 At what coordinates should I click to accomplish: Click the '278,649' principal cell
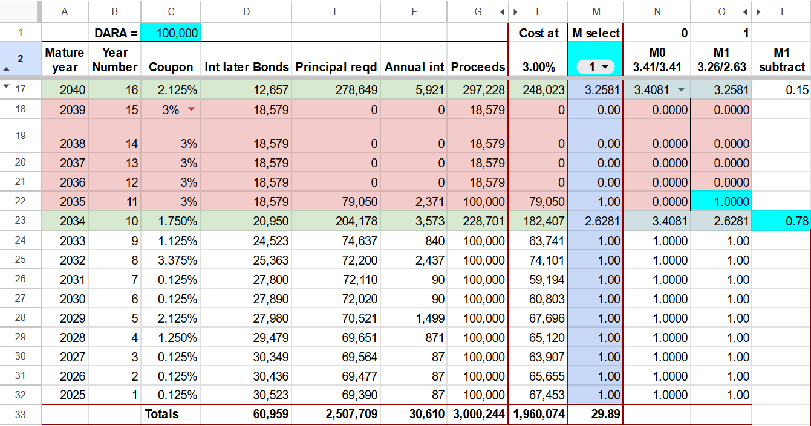(336, 90)
